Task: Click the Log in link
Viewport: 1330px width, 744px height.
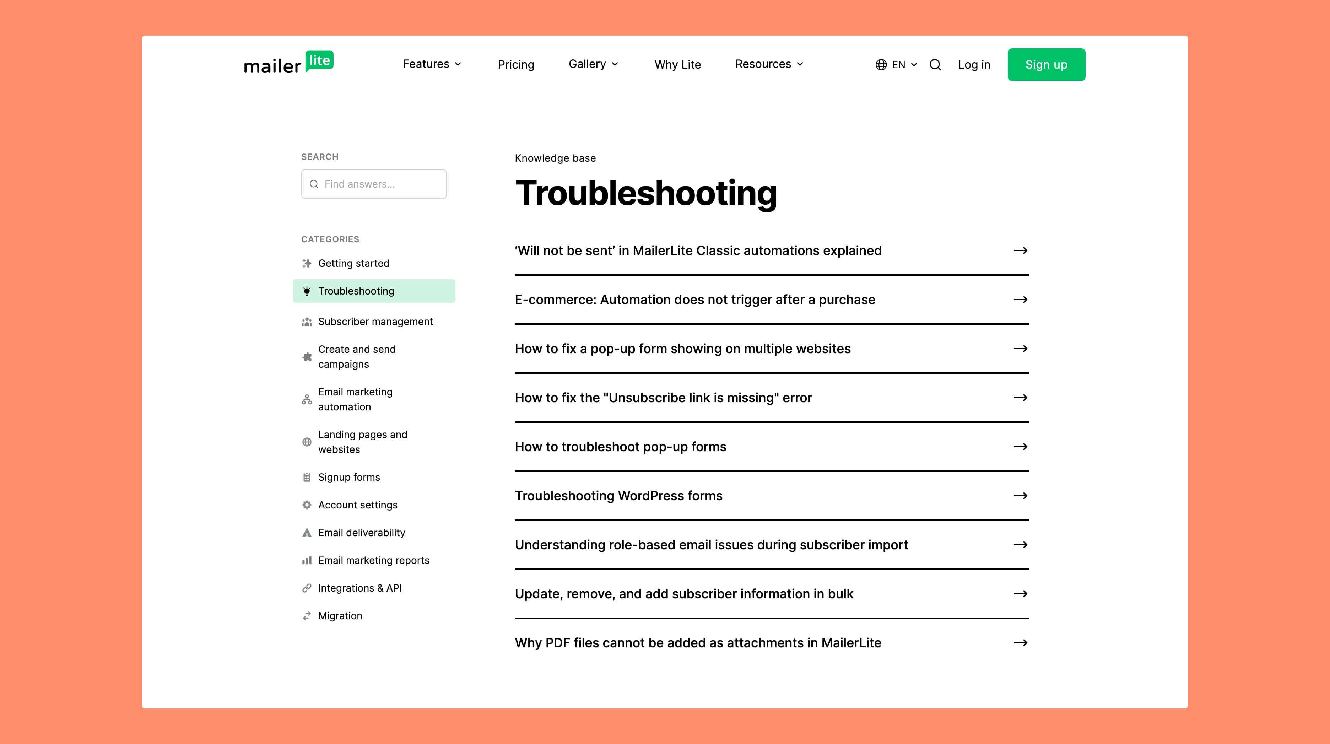Action: [974, 65]
